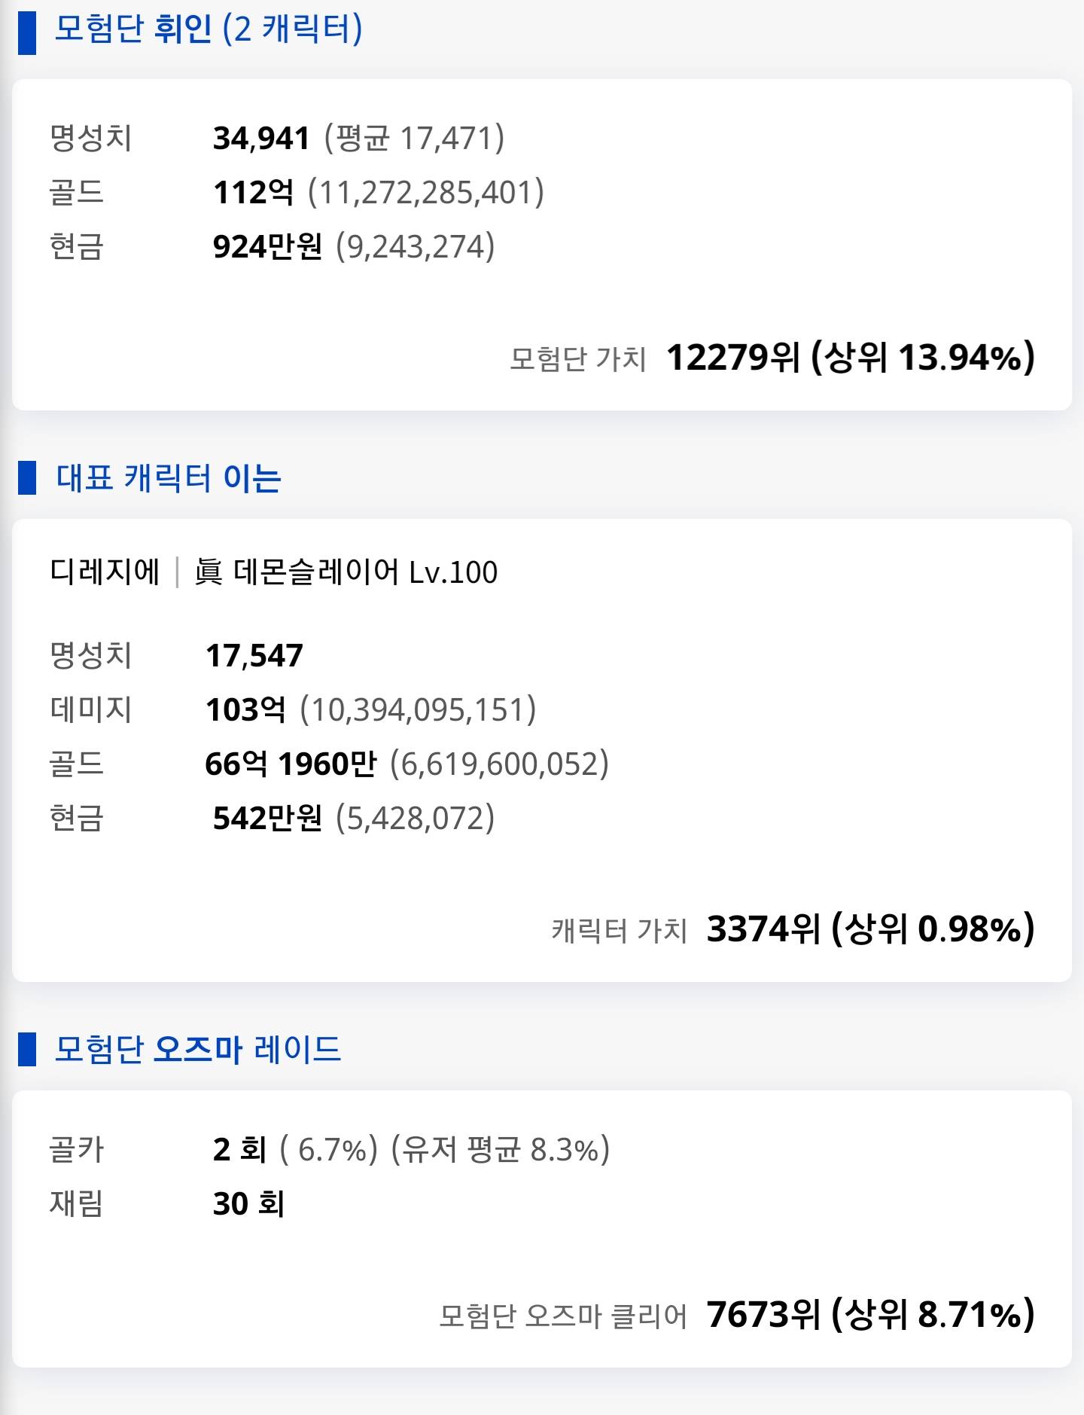The image size is (1084, 1415).
Task: Click the blue marker beside 모험단 휘인
Action: click(27, 32)
